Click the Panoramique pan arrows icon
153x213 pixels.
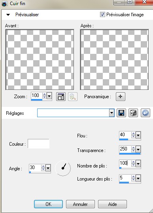(x=121, y=97)
